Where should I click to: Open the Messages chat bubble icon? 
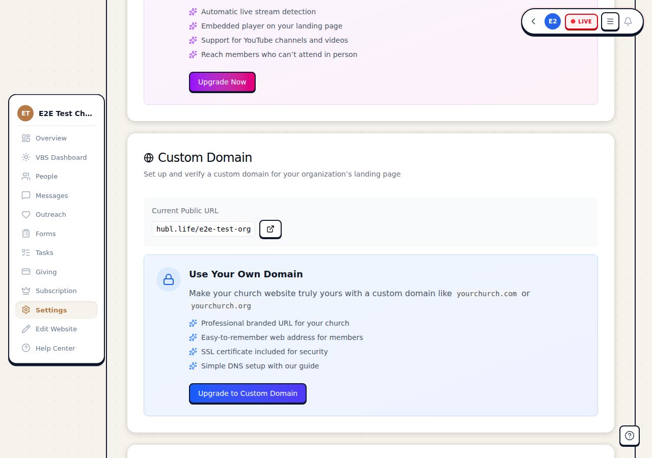(x=26, y=195)
